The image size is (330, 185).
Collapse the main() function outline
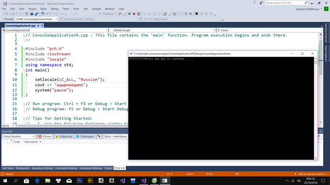(24, 70)
